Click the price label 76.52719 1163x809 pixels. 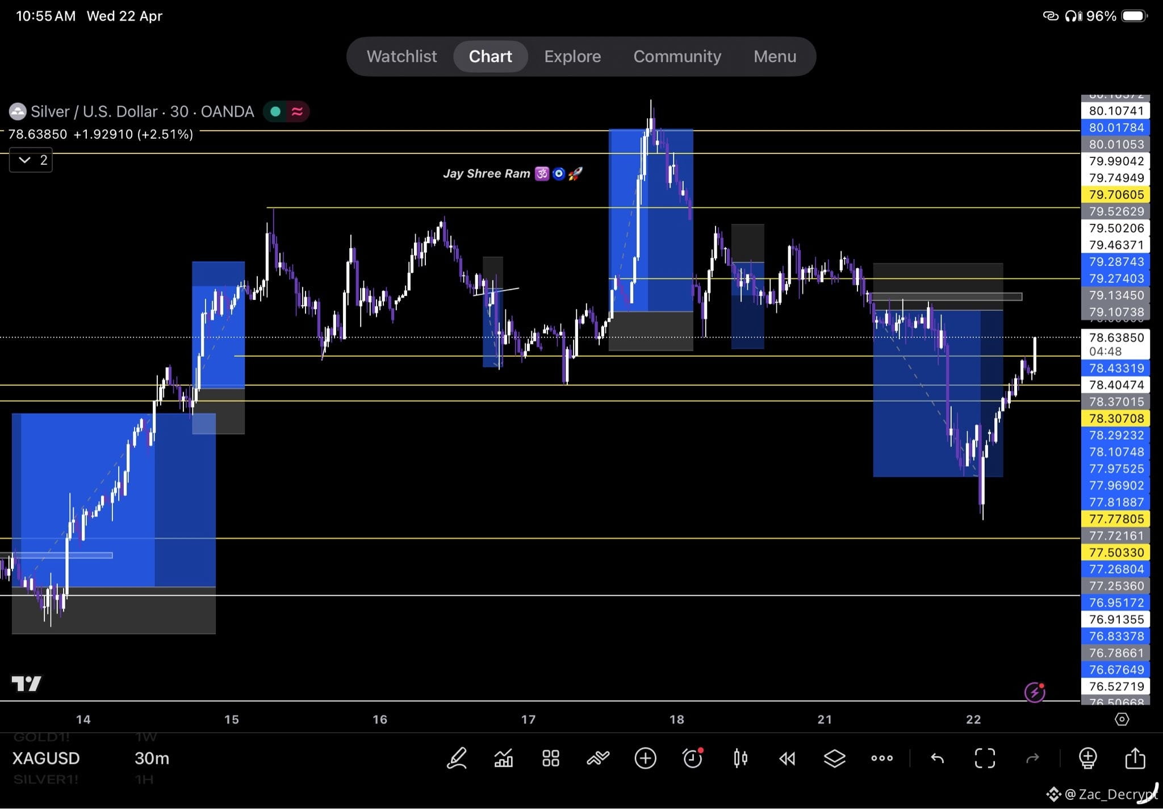click(x=1116, y=687)
